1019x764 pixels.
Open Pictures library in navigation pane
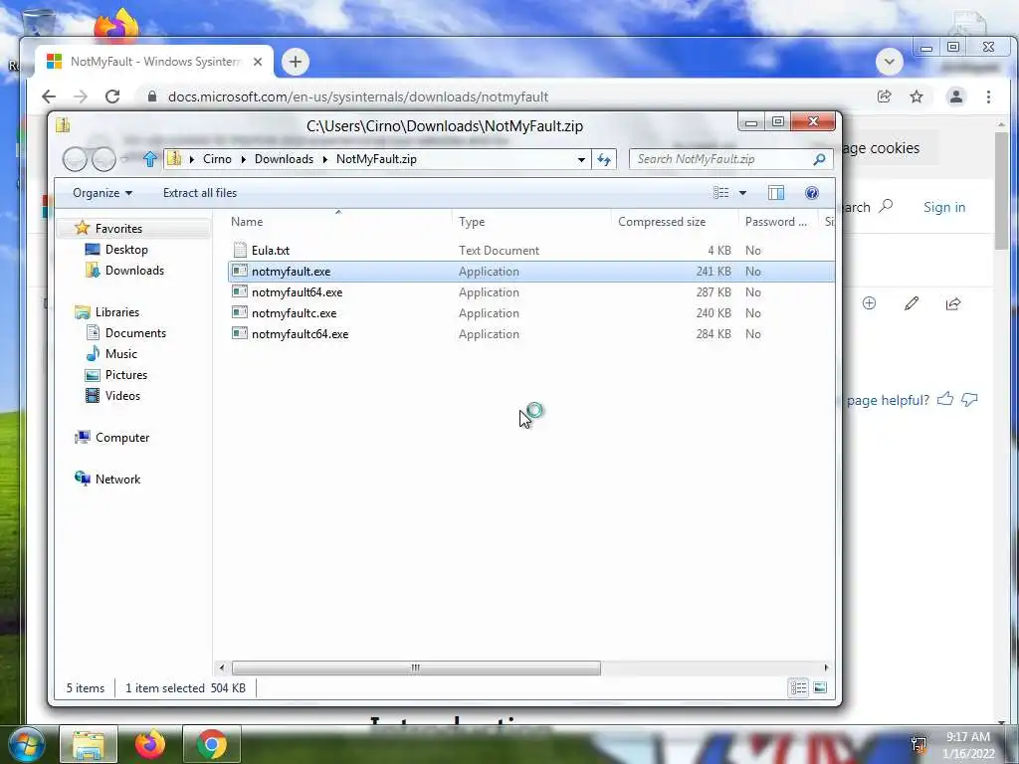point(126,375)
